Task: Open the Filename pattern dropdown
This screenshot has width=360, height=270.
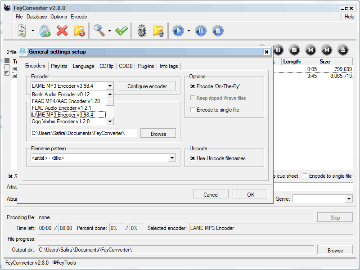Action: point(172,158)
